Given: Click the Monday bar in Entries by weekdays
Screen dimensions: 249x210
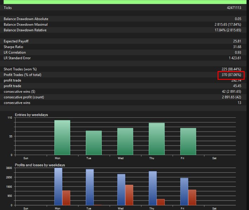Looking at the screenshot, I should [x=62, y=138].
